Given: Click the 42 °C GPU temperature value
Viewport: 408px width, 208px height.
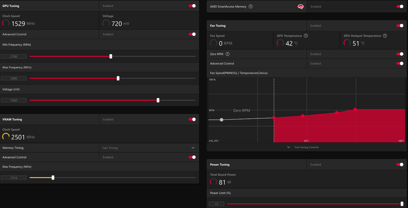Looking at the screenshot, I should [292, 43].
